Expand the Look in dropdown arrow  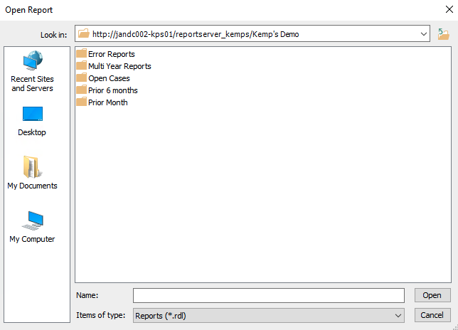tap(424, 34)
